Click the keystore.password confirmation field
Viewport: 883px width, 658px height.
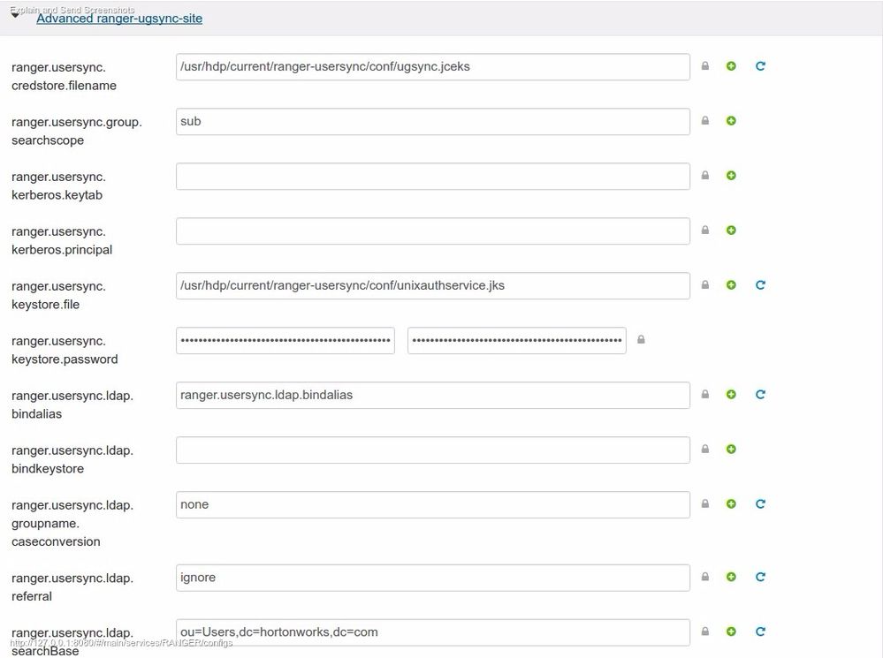coord(516,341)
